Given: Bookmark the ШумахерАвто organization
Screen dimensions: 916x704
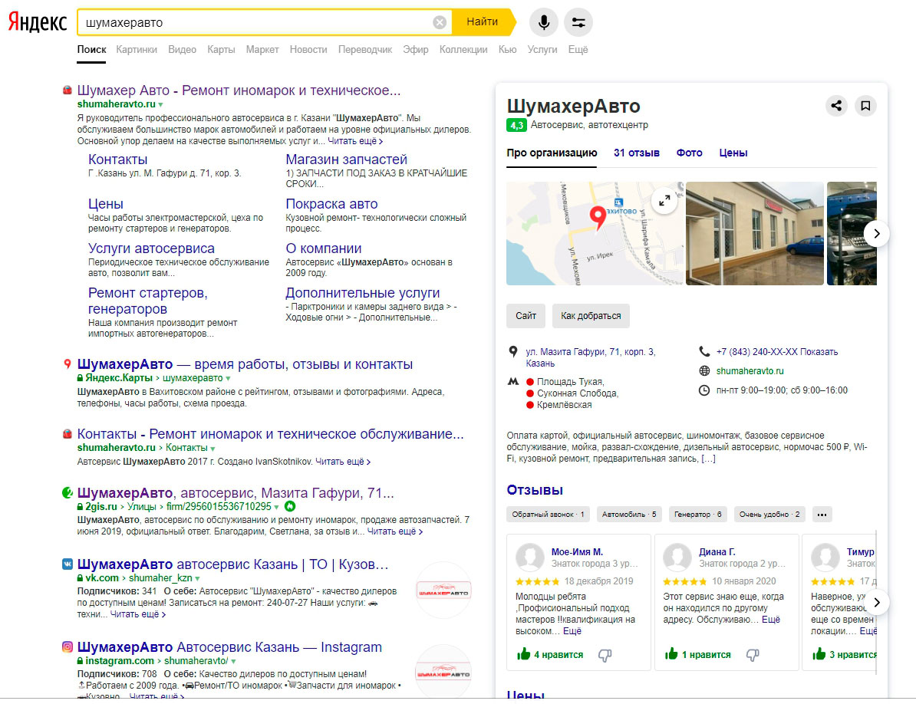Looking at the screenshot, I should (866, 106).
